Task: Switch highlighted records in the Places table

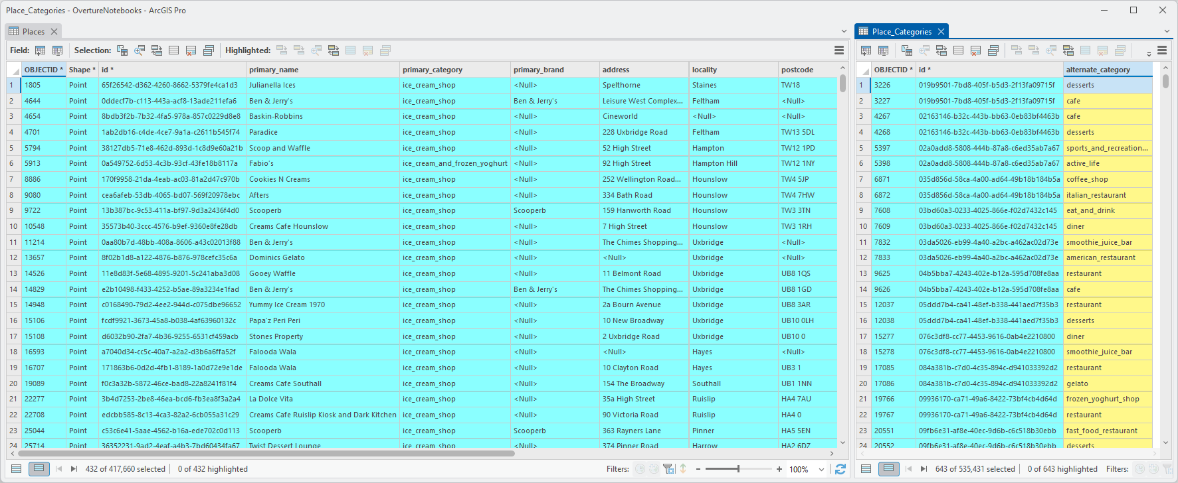Action: 334,50
